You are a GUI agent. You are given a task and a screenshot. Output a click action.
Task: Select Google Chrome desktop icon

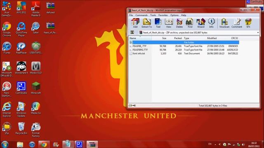point(7,29)
